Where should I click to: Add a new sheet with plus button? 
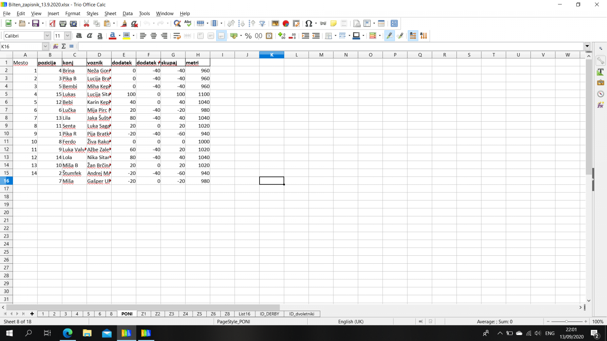32,314
